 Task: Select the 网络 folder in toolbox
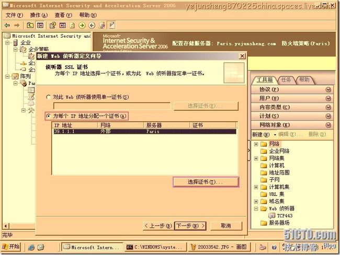(x=274, y=144)
